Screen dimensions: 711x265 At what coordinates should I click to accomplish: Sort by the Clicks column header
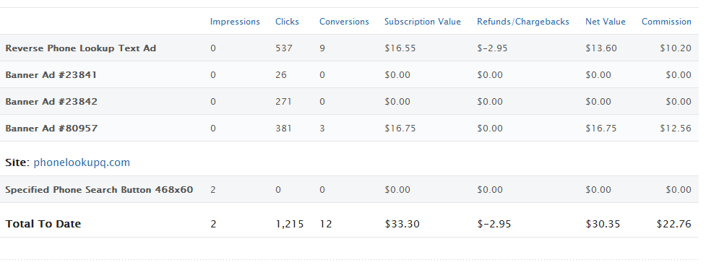tap(287, 22)
